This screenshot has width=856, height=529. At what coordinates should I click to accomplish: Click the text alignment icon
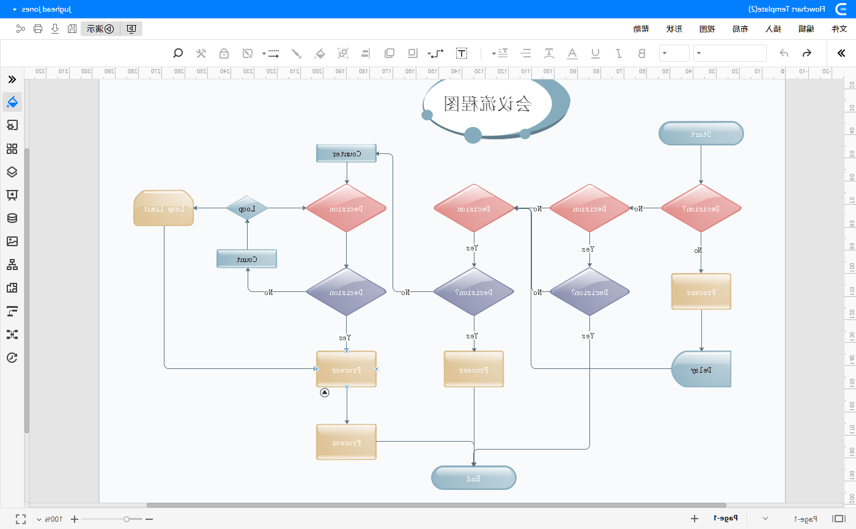(x=526, y=53)
